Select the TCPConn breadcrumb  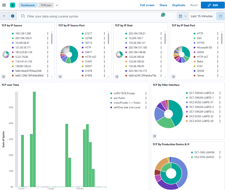[x=46, y=5]
